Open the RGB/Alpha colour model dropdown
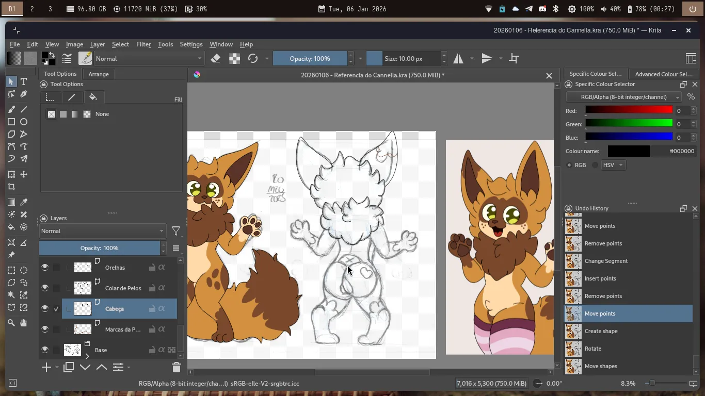 click(623, 97)
